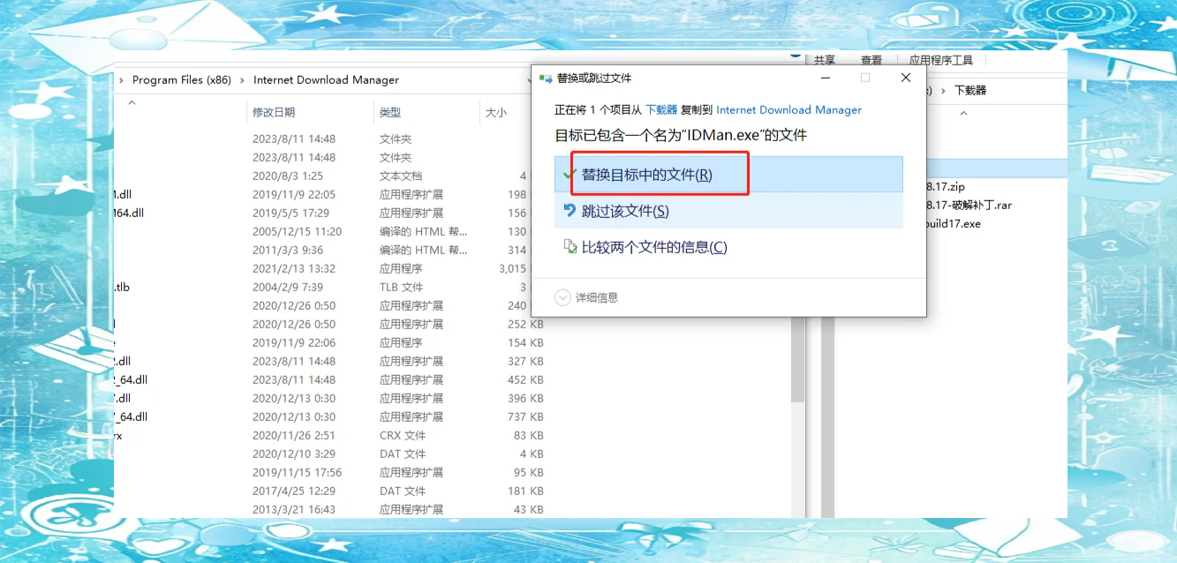Select the row dated 2013/3/21 16:43

pos(328,510)
